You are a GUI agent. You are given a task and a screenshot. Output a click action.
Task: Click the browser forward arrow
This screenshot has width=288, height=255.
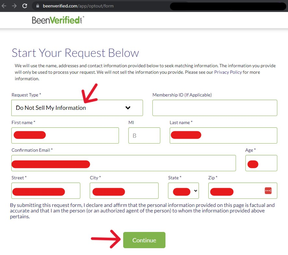(14, 6)
